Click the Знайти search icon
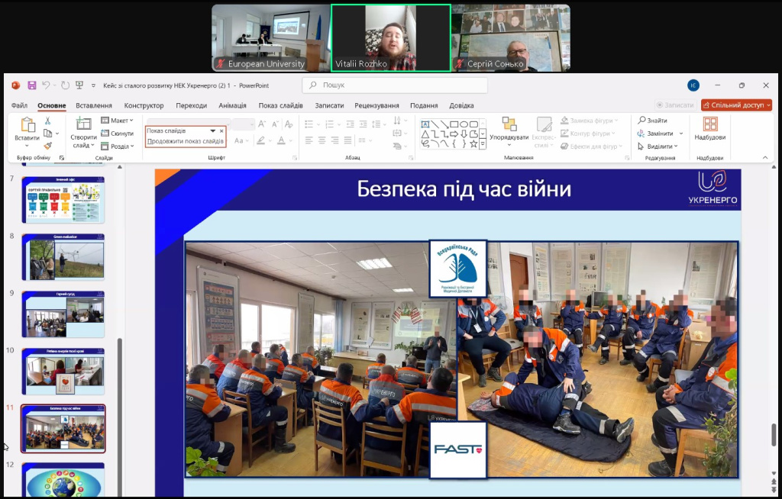Image resolution: width=782 pixels, height=499 pixels. [x=652, y=121]
